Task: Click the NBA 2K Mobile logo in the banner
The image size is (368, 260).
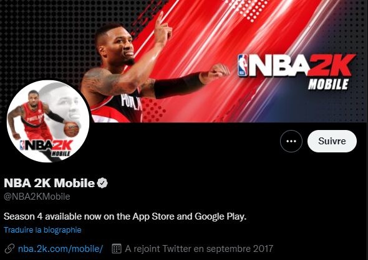Action: click(x=297, y=72)
